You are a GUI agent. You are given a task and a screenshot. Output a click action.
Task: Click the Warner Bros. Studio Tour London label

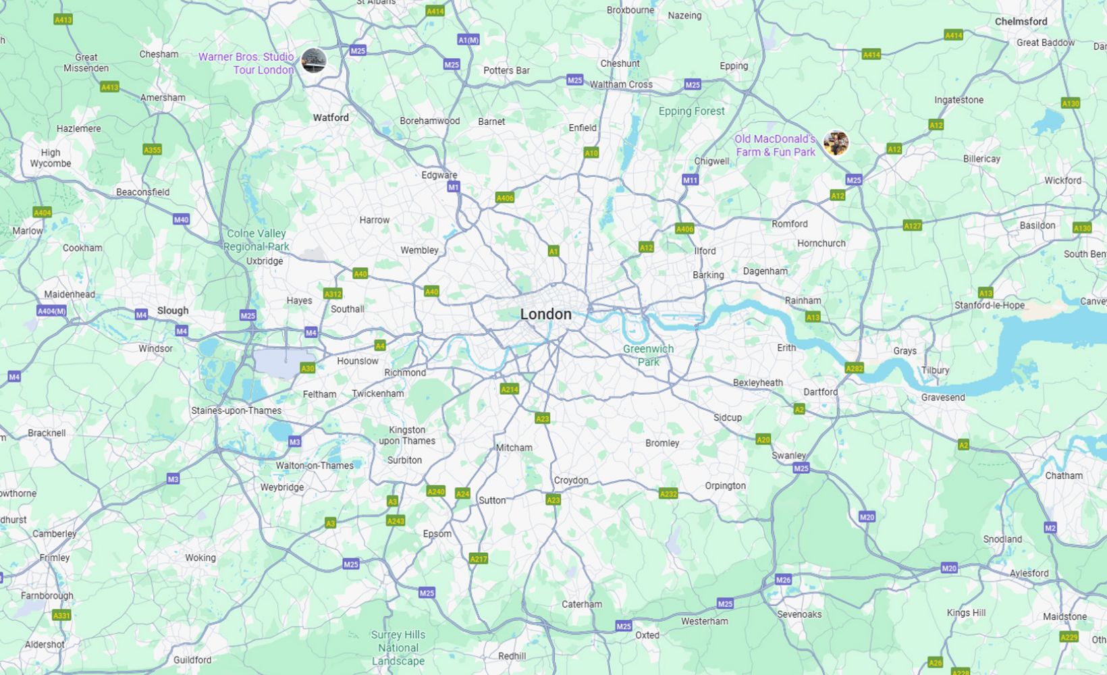246,63
